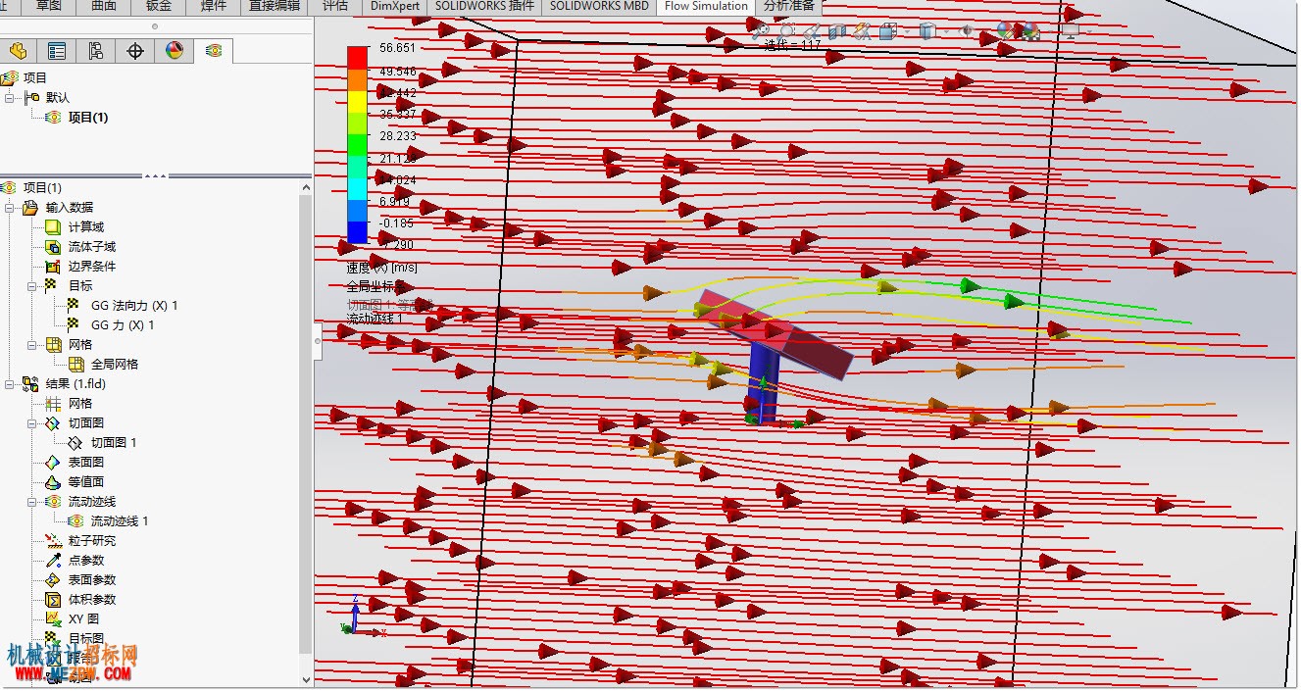Viewport: 1301px width, 692px height.
Task: Click the View Orientation cube icon
Action: pyautogui.click(x=888, y=31)
